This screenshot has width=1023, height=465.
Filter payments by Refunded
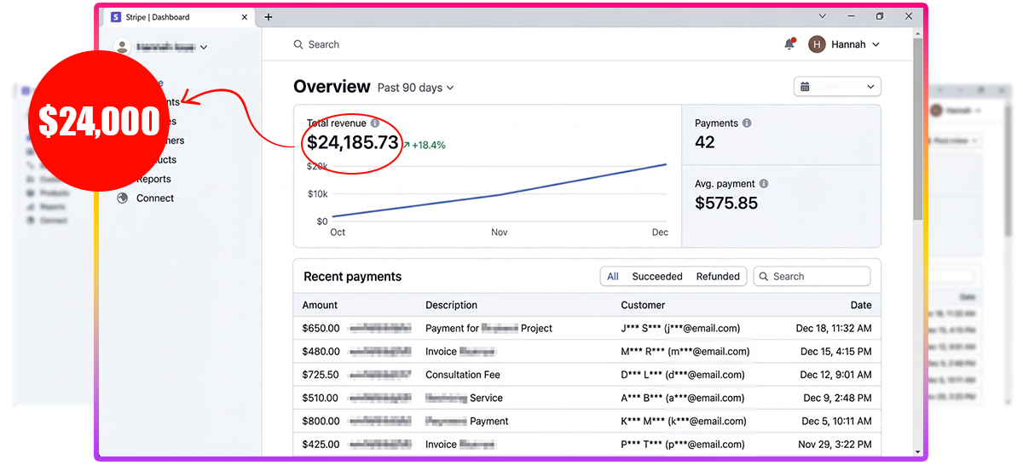coord(718,277)
